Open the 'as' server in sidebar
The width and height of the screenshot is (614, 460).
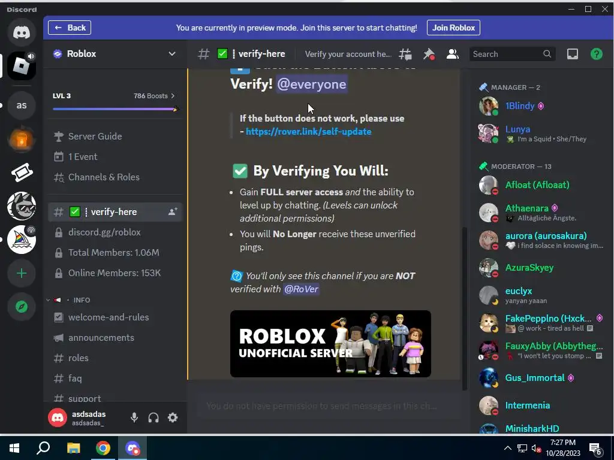(x=22, y=105)
